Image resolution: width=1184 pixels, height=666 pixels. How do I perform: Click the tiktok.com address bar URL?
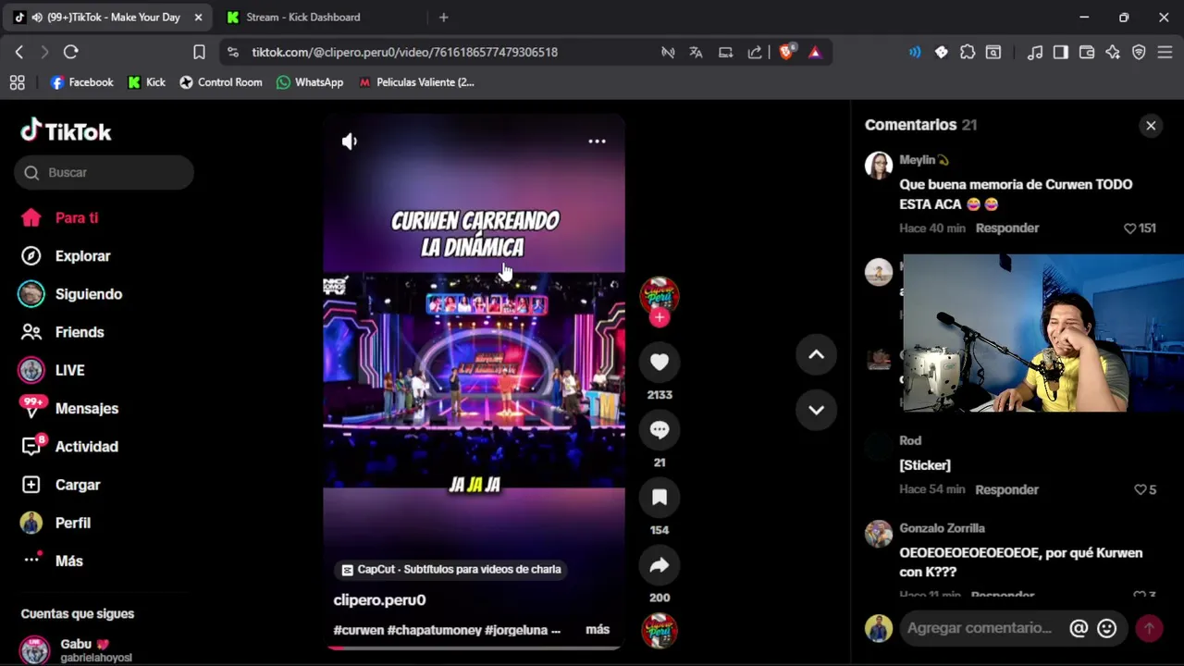click(404, 52)
